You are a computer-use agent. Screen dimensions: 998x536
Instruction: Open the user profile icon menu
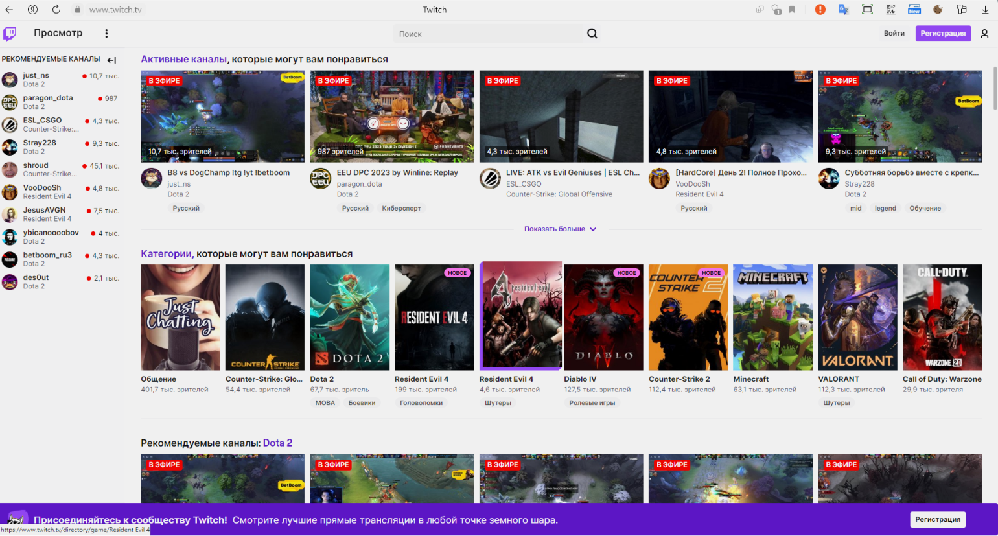coord(984,34)
